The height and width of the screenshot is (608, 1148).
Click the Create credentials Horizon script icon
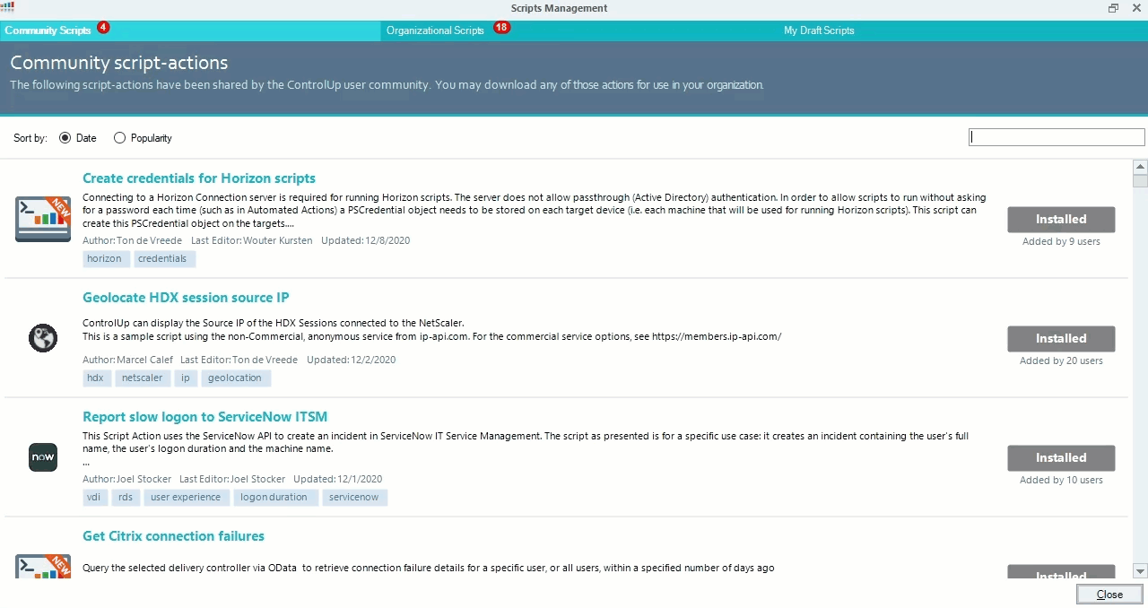click(43, 219)
